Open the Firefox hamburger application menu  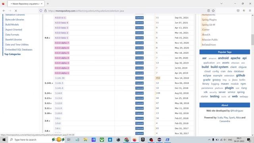click(x=250, y=11)
